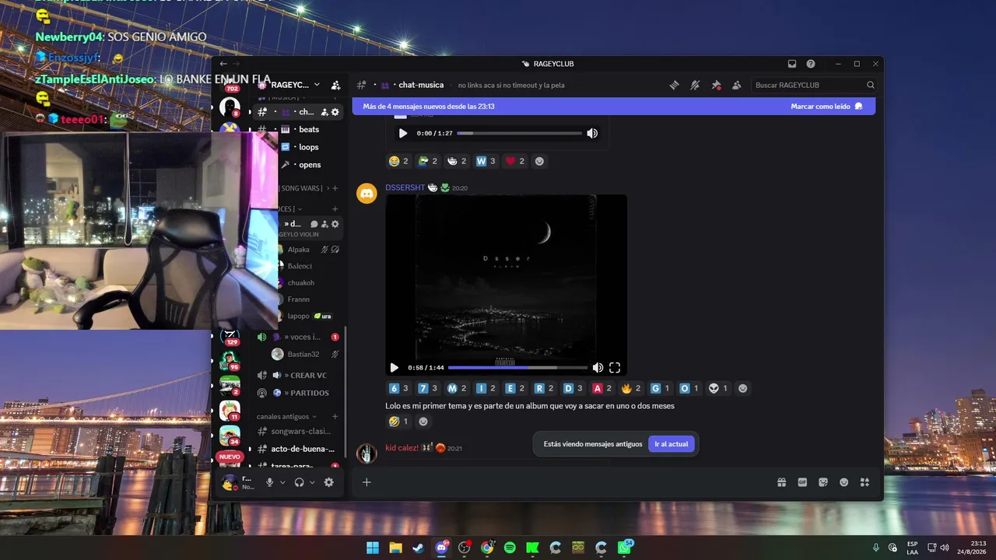Show pinned messages
Image resolution: width=996 pixels, height=560 pixels.
[x=716, y=85]
